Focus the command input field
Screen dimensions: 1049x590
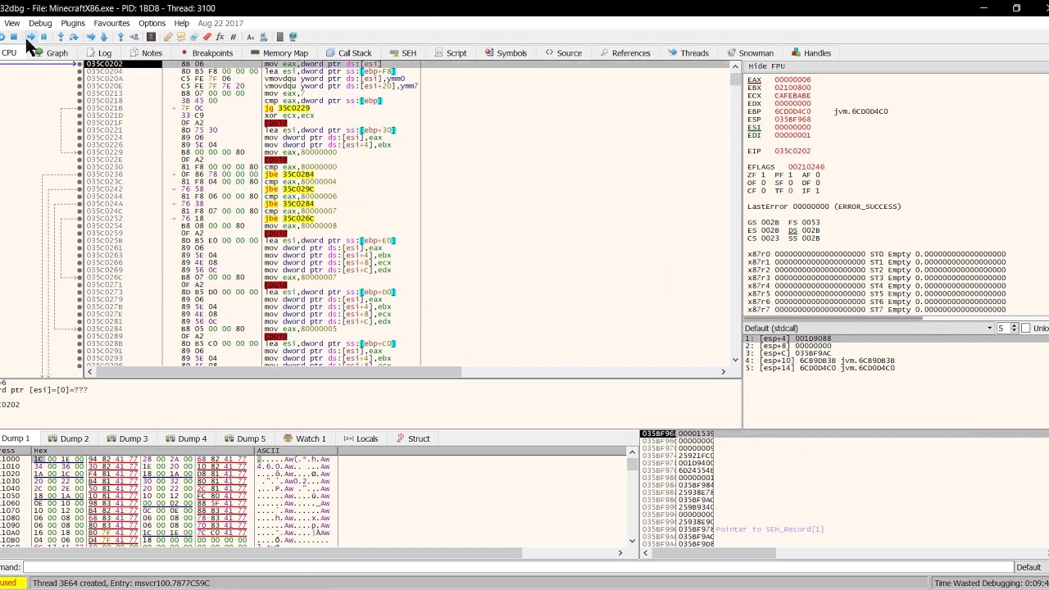pyautogui.click(x=518, y=567)
